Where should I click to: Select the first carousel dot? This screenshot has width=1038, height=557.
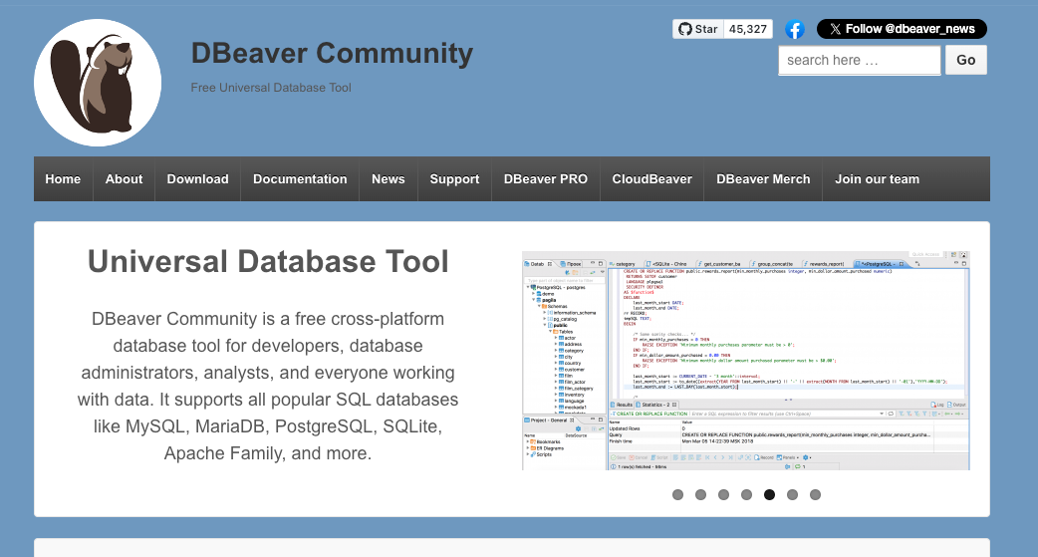[677, 495]
